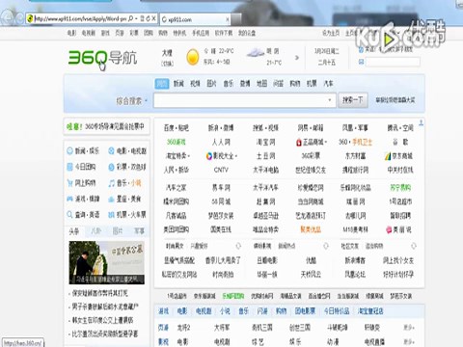Click the cloudy weather icon for tomorrow
463x347 pixels.
pyautogui.click(x=256, y=52)
